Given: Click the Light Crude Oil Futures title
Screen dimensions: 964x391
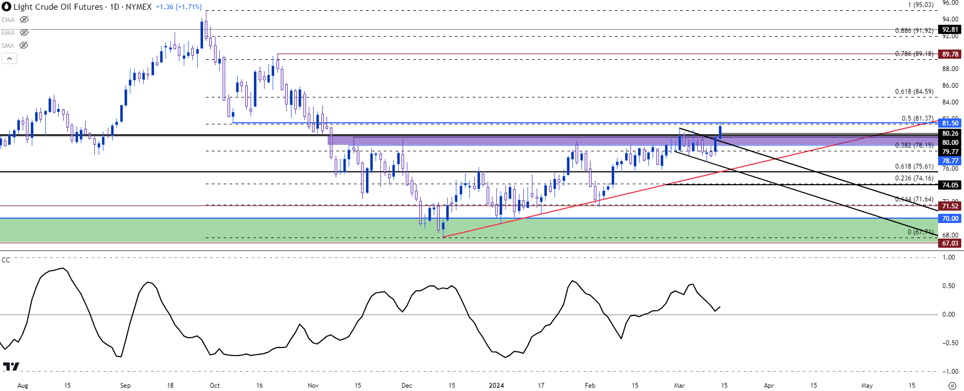Looking at the screenshot, I should 58,7.
